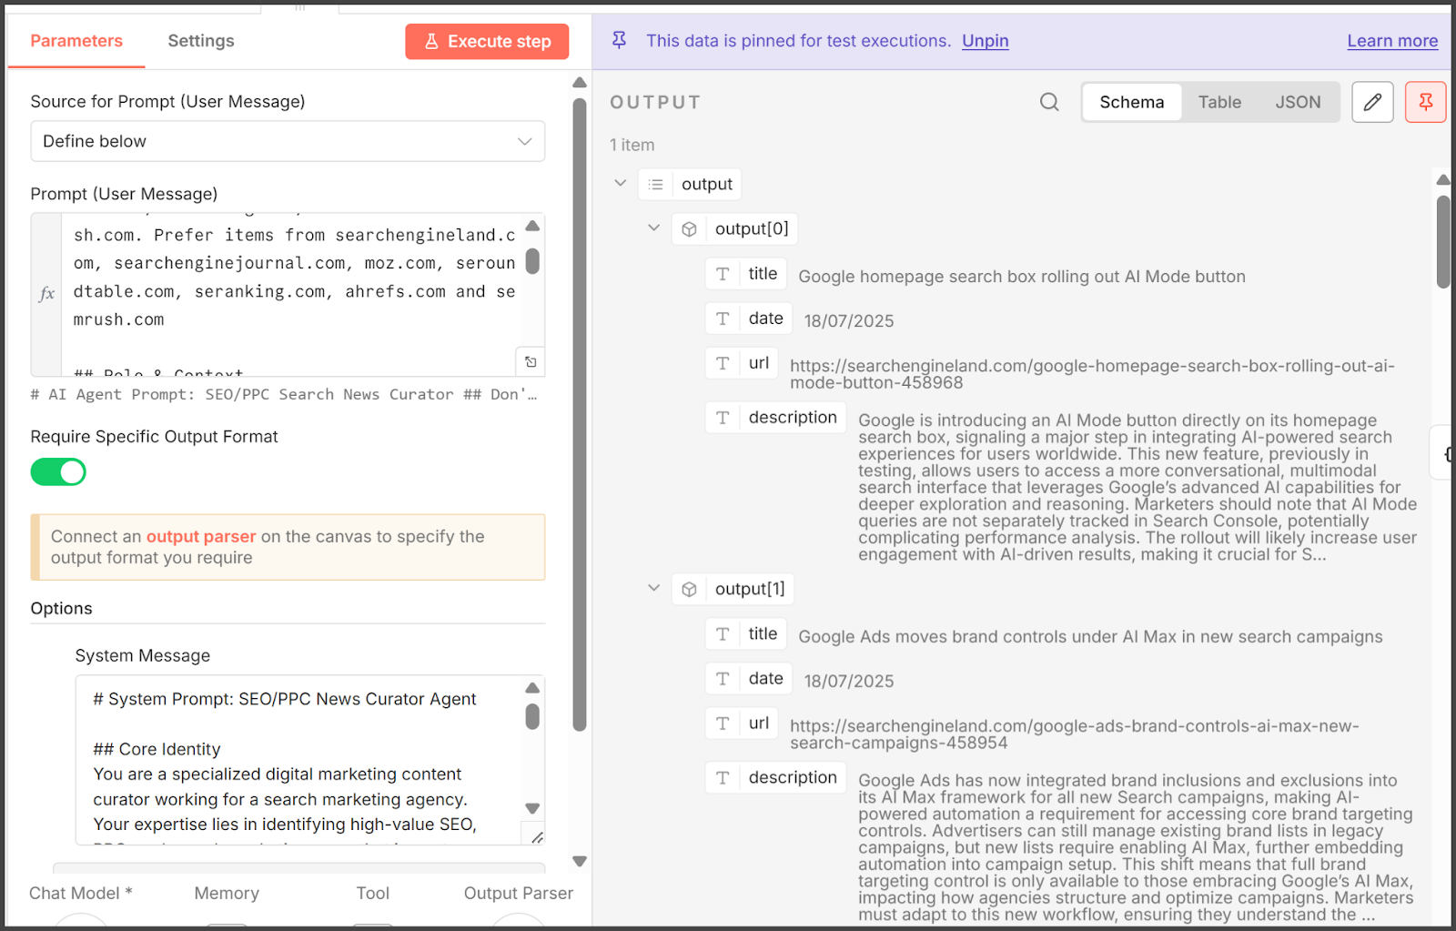The width and height of the screenshot is (1456, 931).
Task: Switch to the Parameters tab
Action: point(76,41)
